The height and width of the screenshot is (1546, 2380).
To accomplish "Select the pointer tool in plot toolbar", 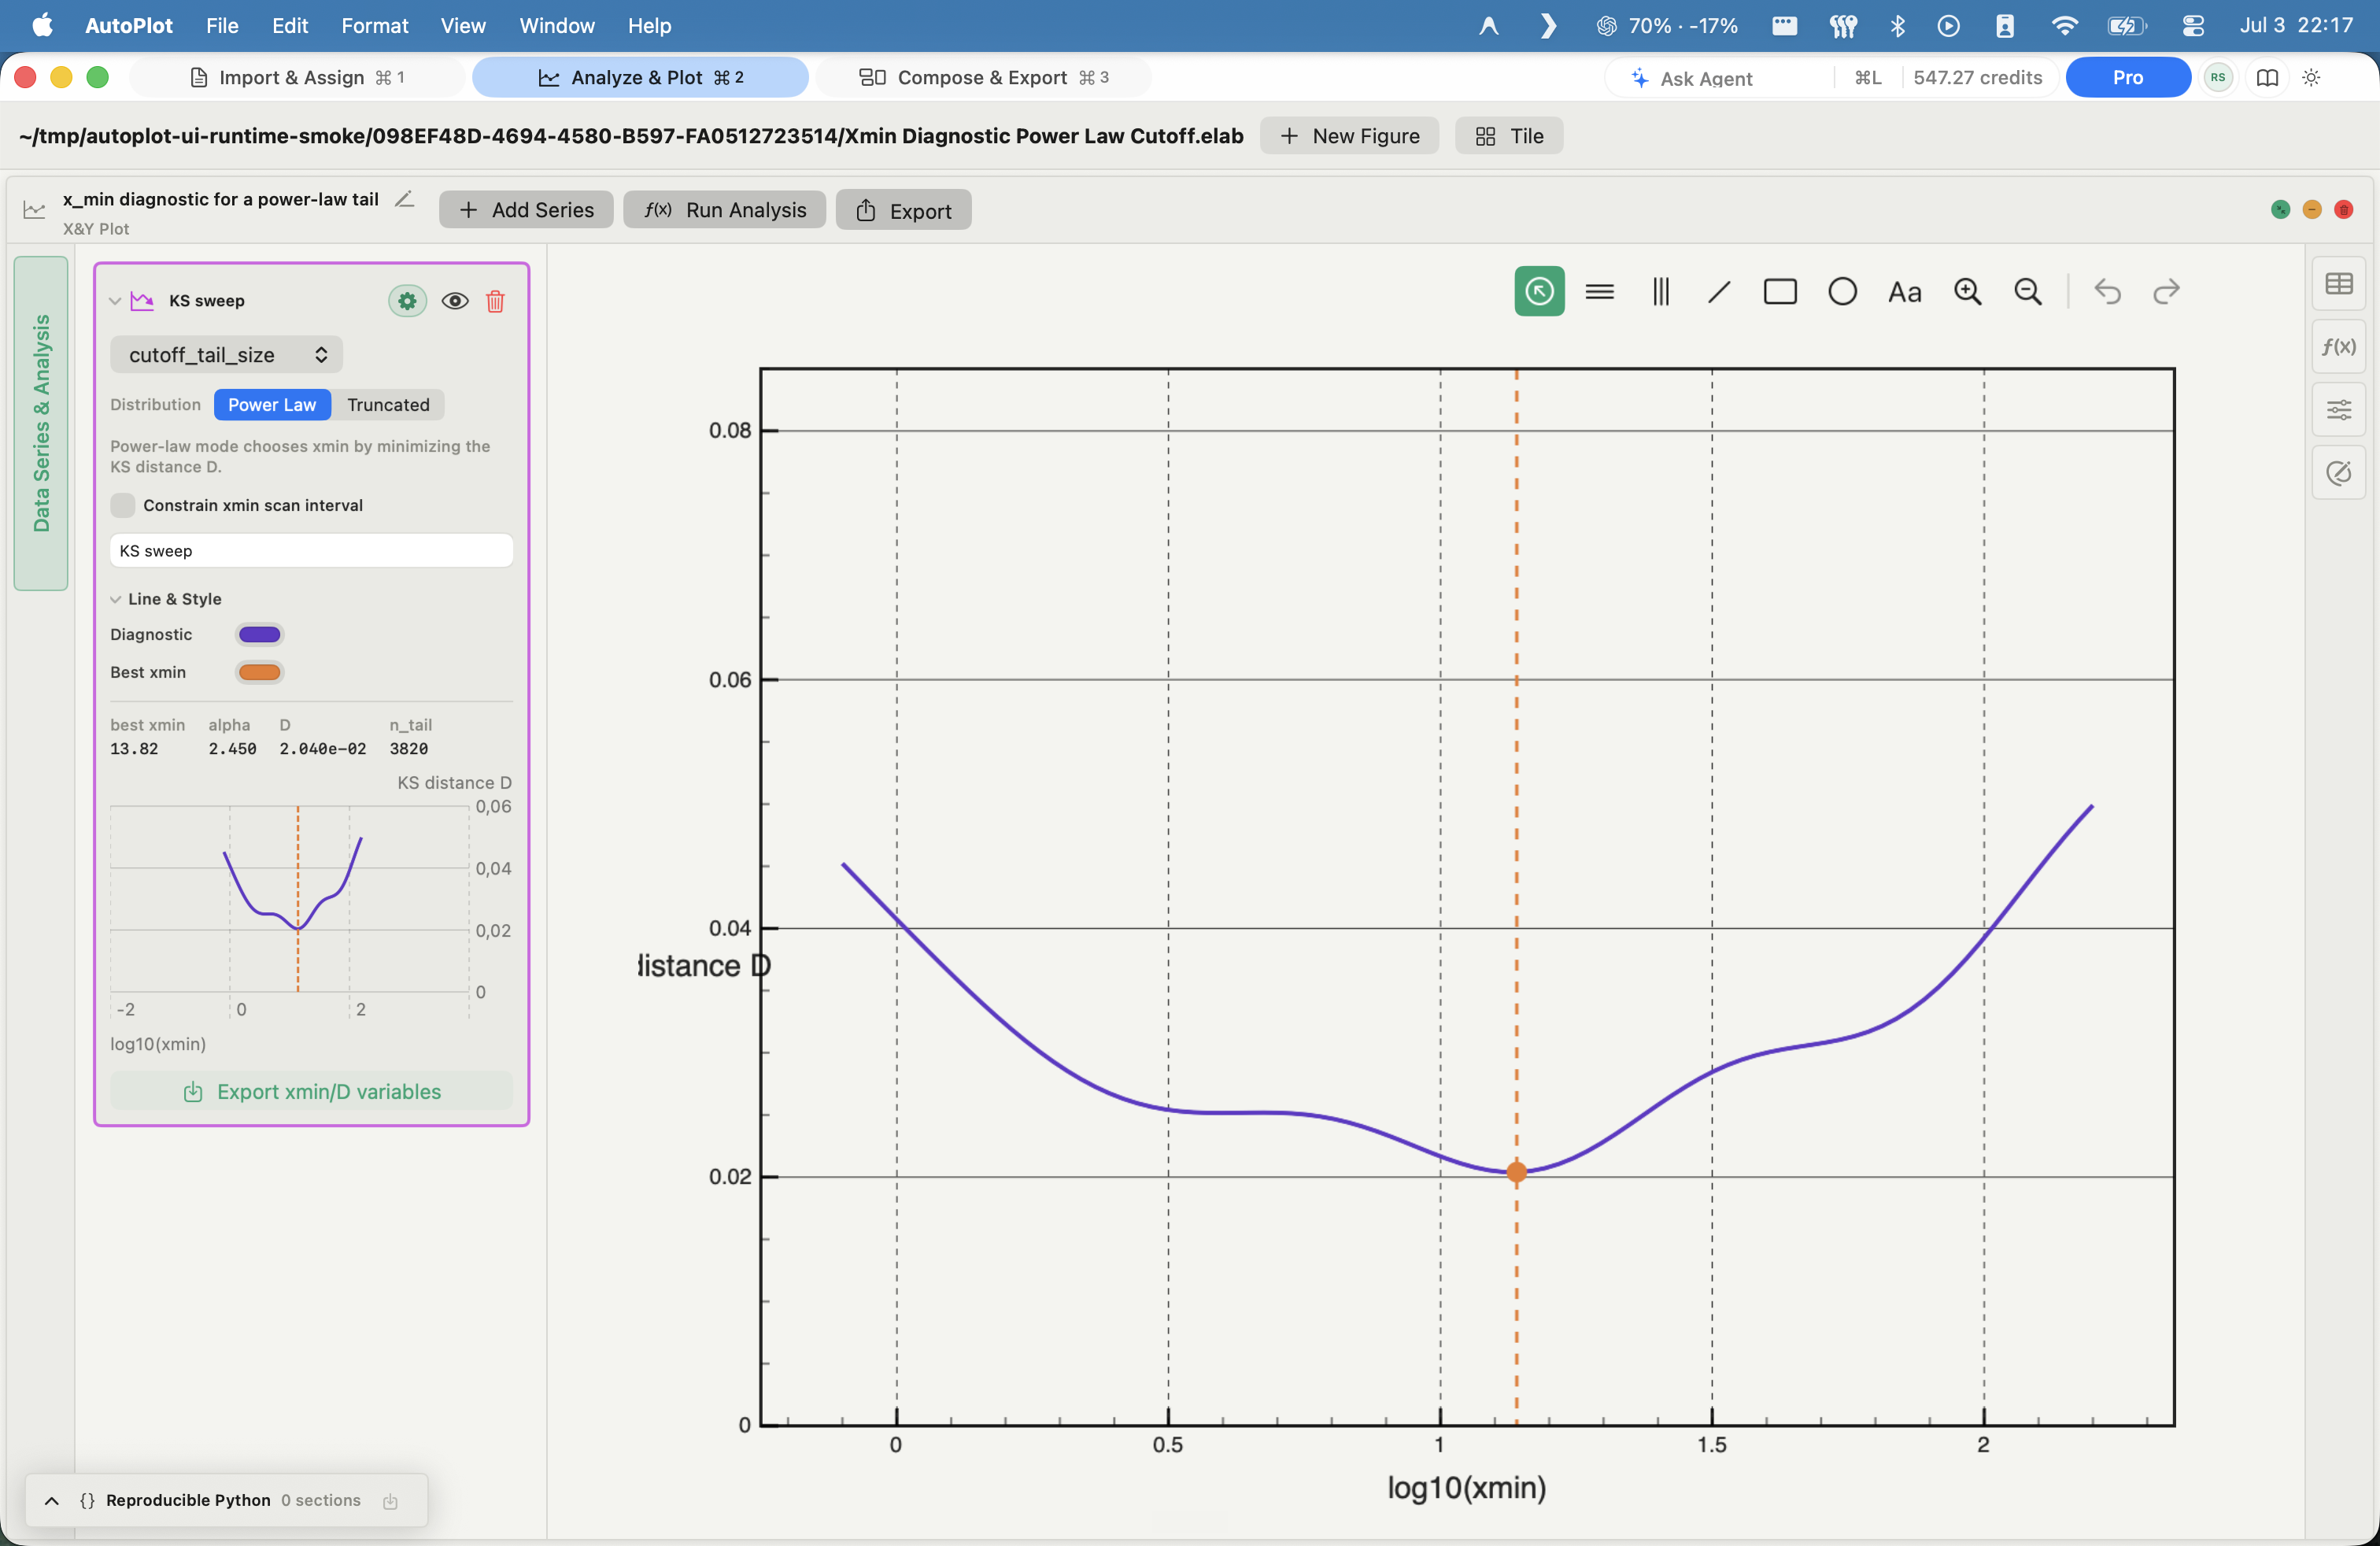I will click(x=1539, y=291).
